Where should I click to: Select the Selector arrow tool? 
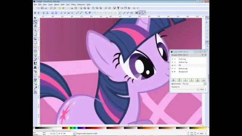click(x=35, y=18)
